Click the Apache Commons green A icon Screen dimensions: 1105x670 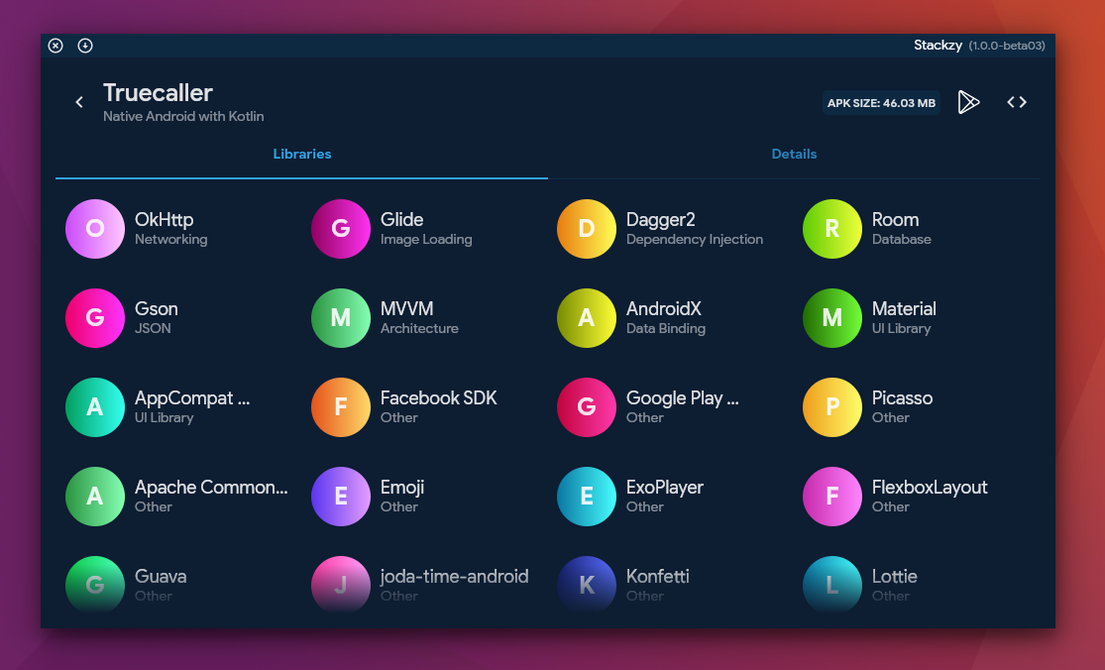[x=95, y=497]
